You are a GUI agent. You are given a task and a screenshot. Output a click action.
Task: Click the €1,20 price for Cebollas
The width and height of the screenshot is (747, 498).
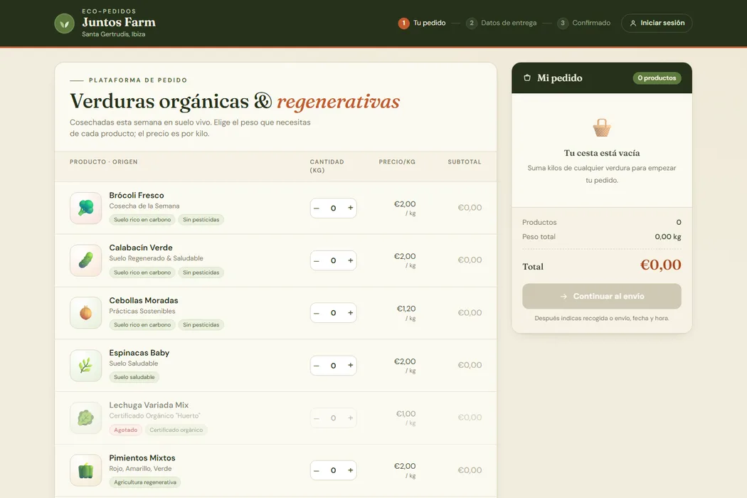pos(406,309)
